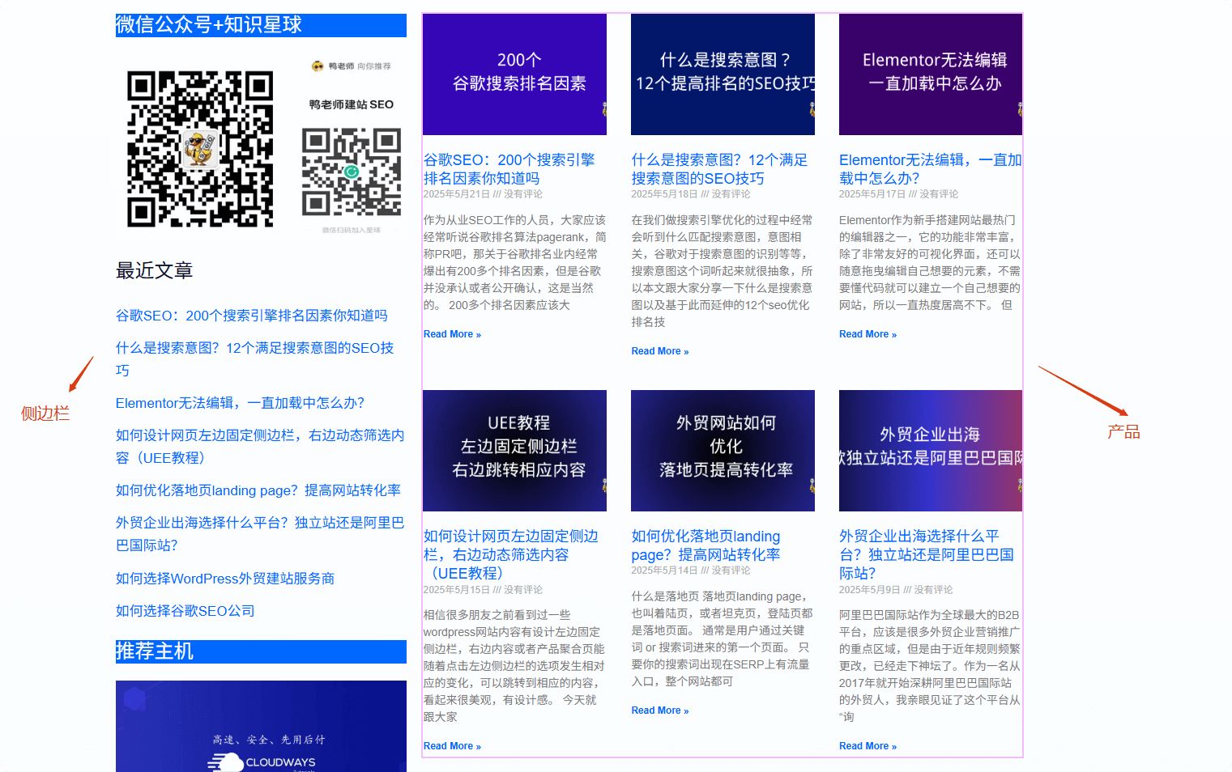The width and height of the screenshot is (1232, 772).
Task: Open 如何选择谷歌SEO公司 in the sidebar
Action: click(185, 610)
